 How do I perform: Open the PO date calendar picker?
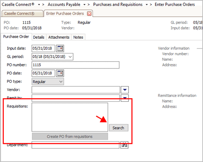(x=60, y=73)
